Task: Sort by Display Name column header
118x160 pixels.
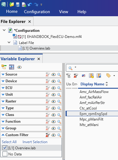Action: tap(92, 84)
